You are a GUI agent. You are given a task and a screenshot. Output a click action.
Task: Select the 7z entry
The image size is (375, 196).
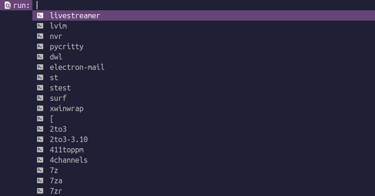point(203,170)
